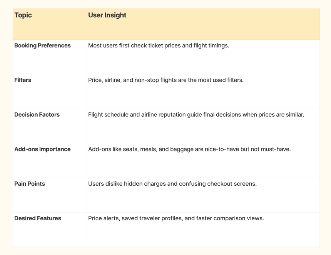
Task: Click the insight about ticket prices and timings
Action: (159, 45)
